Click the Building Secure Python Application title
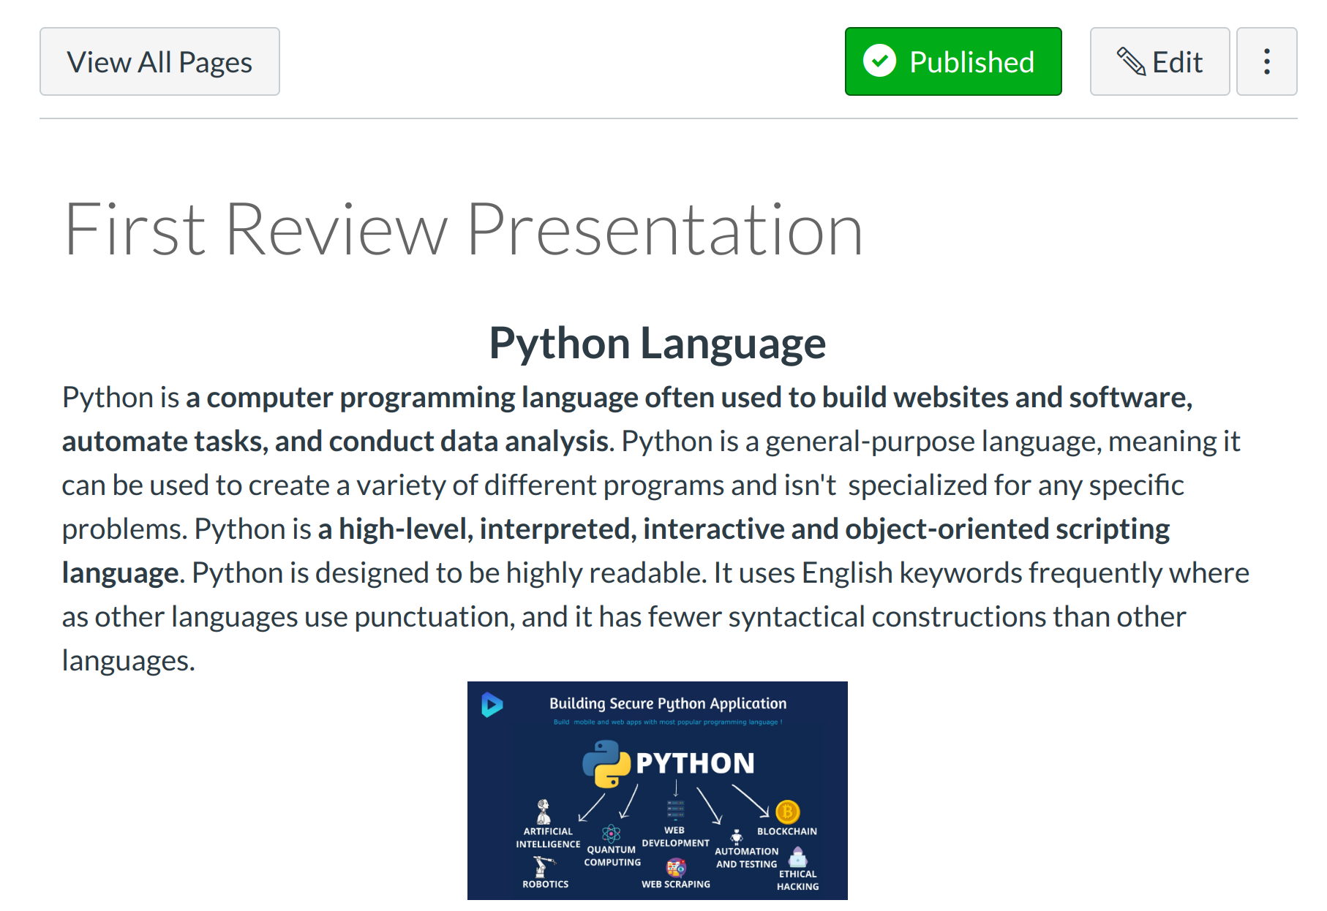1327x911 pixels. click(667, 703)
